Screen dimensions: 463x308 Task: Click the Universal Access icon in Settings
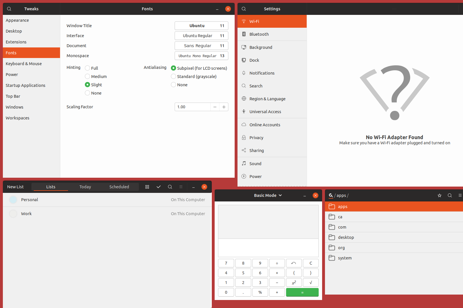tap(244, 112)
